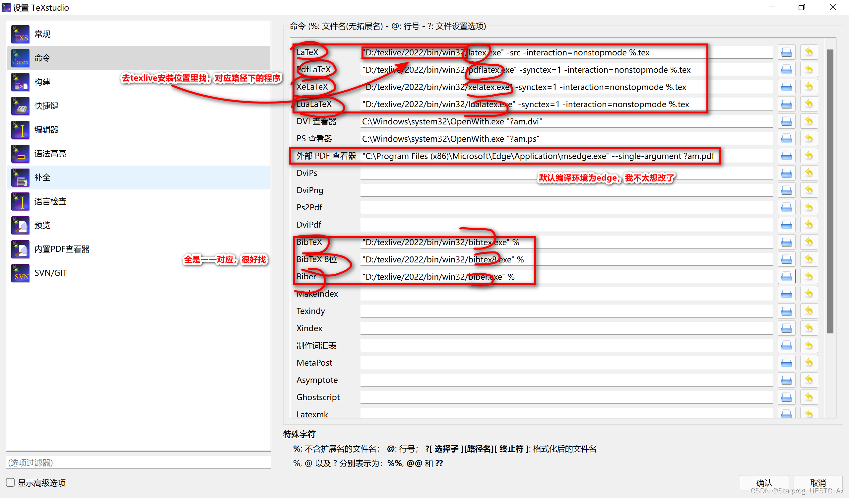This screenshot has width=849, height=498.
Task: Browse for the Biber executable
Action: pyautogui.click(x=786, y=276)
